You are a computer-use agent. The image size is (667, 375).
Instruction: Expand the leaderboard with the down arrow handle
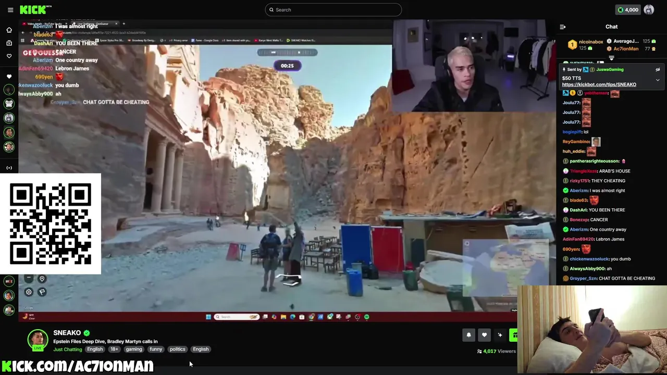click(611, 58)
